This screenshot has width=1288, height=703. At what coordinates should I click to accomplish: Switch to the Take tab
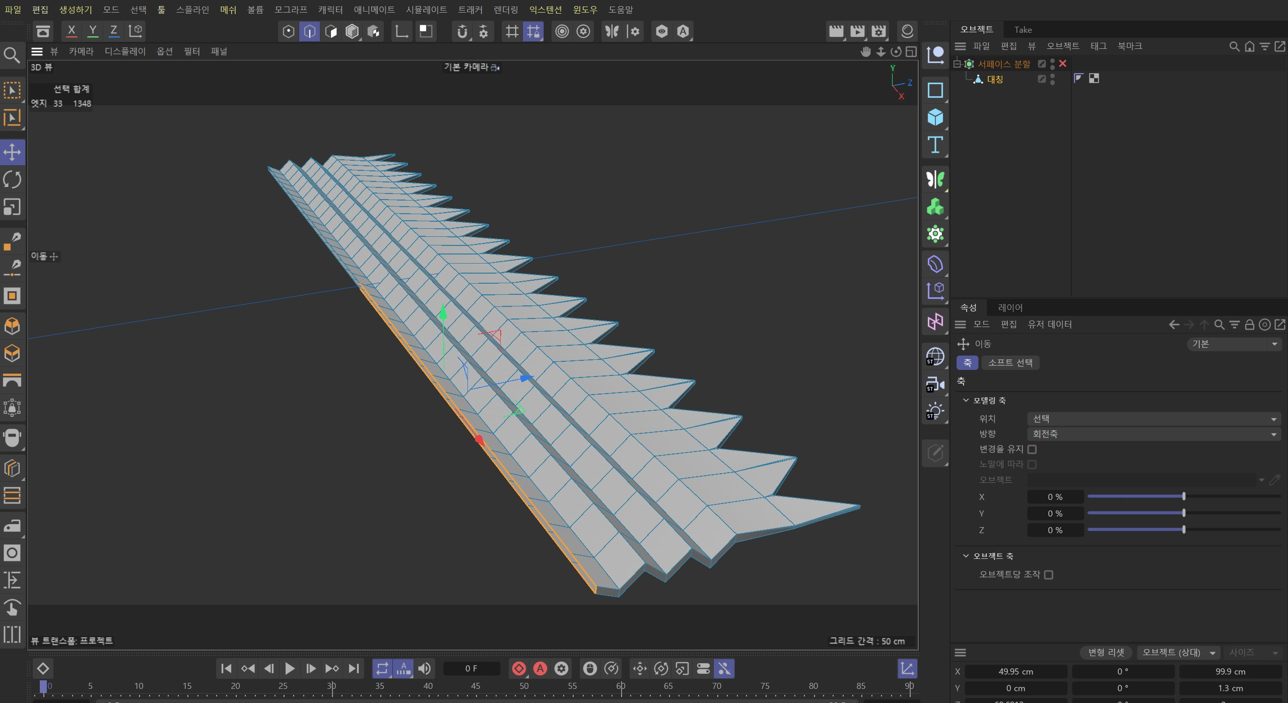1023,30
